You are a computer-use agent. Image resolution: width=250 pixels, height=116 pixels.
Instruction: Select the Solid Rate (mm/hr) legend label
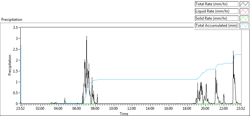tap(217, 18)
